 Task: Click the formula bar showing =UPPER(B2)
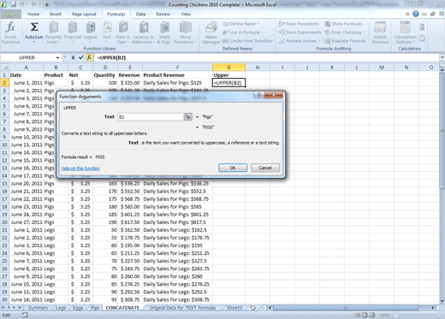coord(267,57)
